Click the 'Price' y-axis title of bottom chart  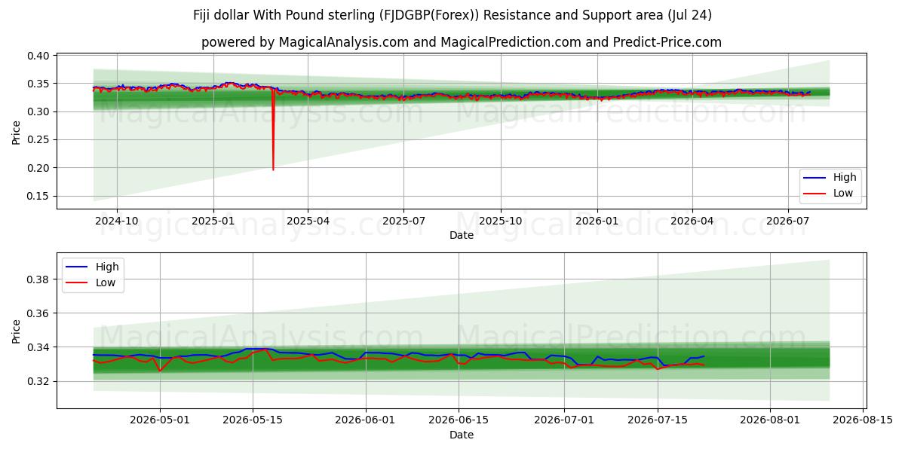coord(16,331)
